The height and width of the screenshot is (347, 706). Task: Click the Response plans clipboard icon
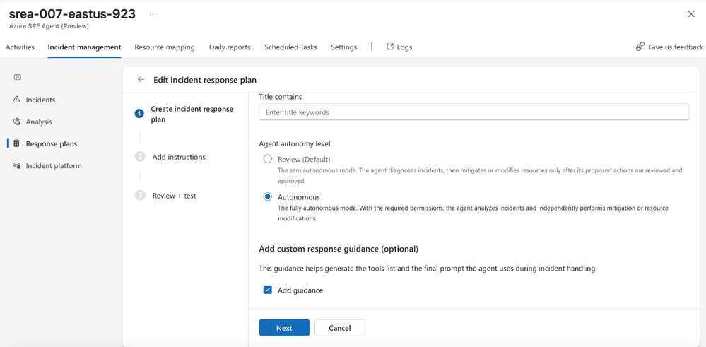pyautogui.click(x=17, y=143)
